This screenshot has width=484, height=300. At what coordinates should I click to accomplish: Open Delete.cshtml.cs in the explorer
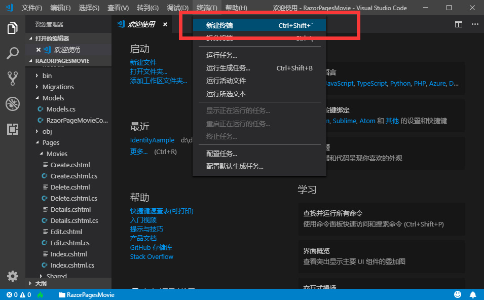tap(74, 199)
